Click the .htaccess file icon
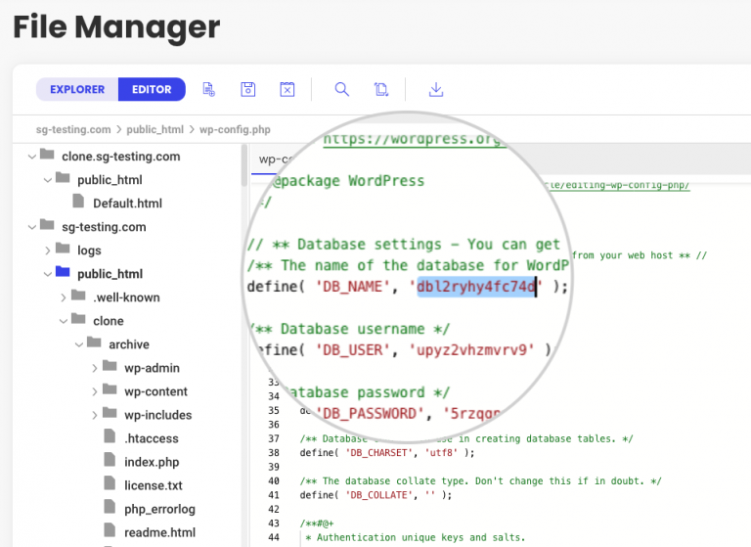The height and width of the screenshot is (547, 751). (x=110, y=436)
